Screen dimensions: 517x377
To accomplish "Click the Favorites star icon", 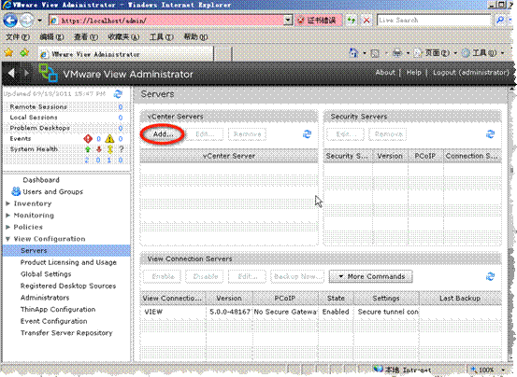I will [x=8, y=52].
